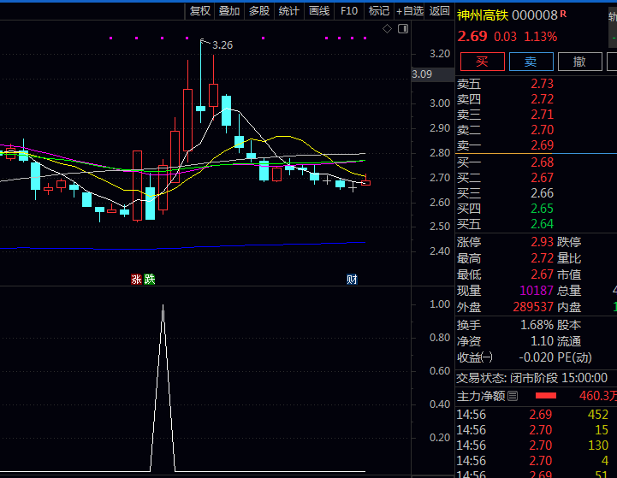Click 换手 turnover 1.68%

pos(537,325)
